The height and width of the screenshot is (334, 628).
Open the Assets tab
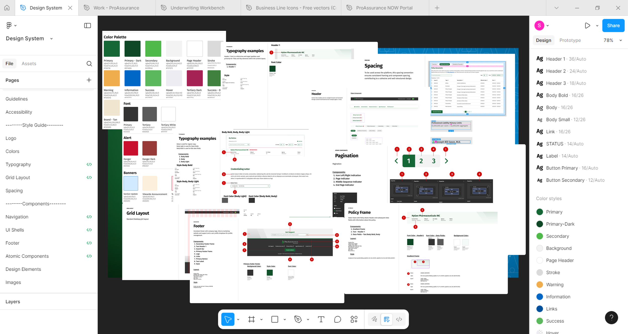[29, 64]
